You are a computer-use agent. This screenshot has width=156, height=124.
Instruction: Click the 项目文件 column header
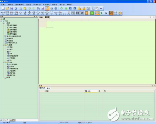tap(91, 91)
